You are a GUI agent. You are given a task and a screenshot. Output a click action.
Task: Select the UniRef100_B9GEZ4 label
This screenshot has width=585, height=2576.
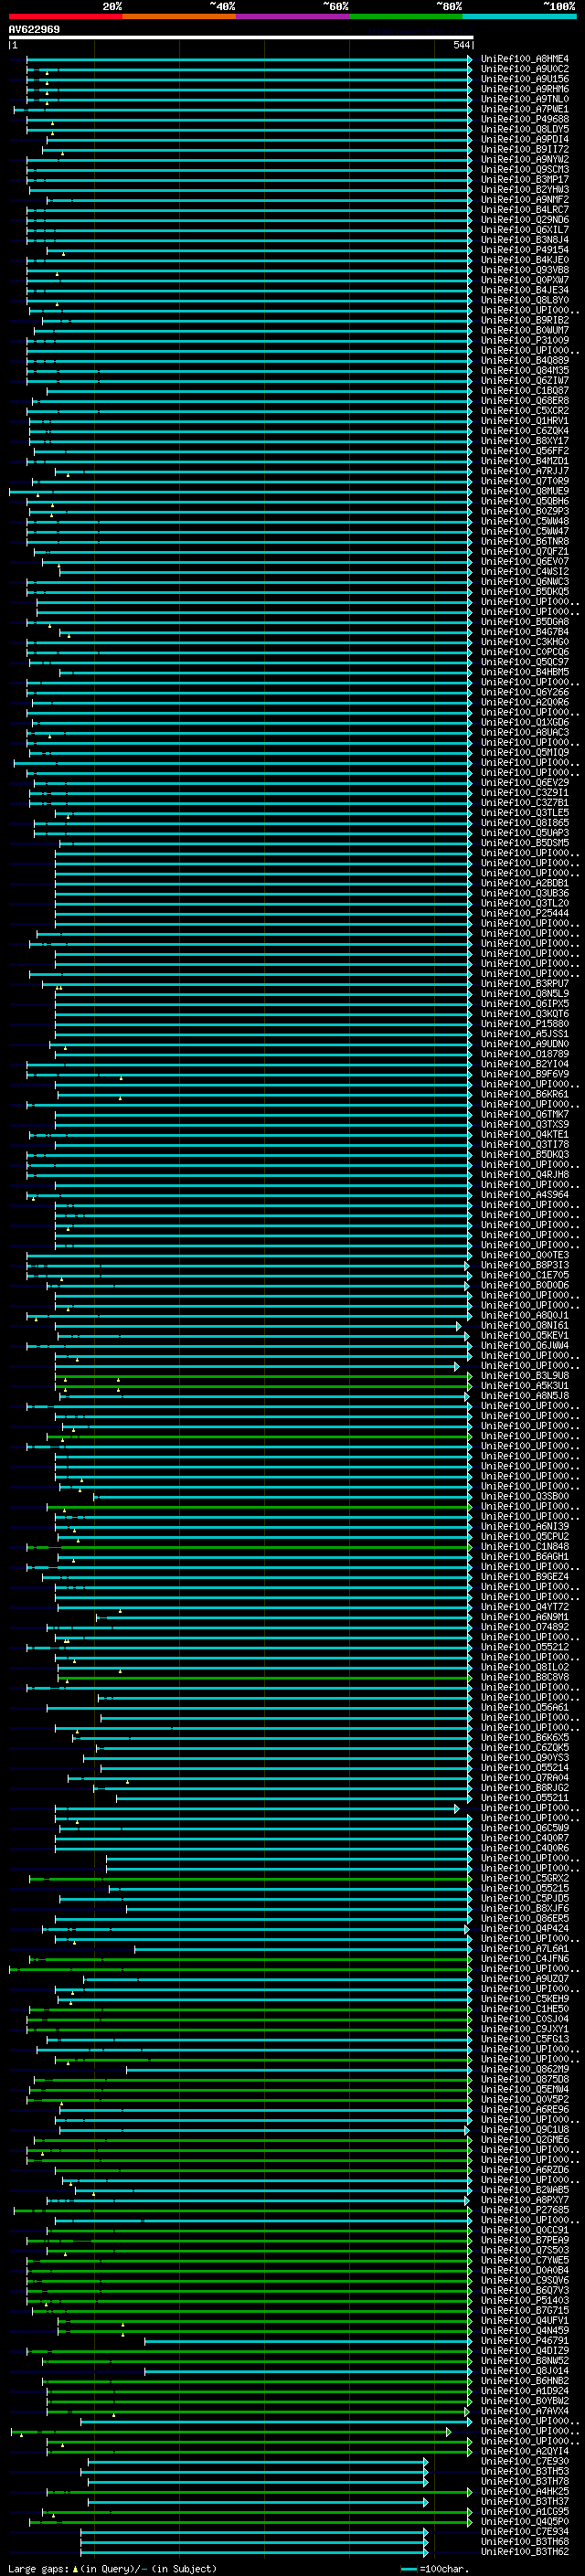(x=525, y=1577)
